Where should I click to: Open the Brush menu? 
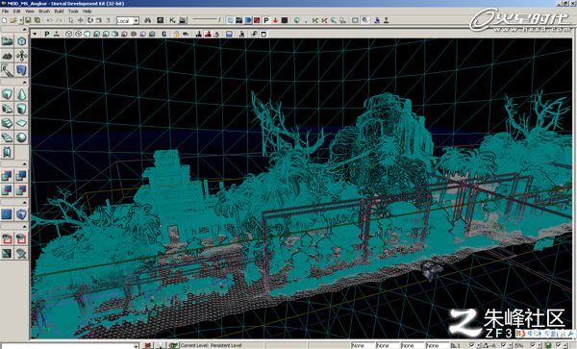(44, 12)
